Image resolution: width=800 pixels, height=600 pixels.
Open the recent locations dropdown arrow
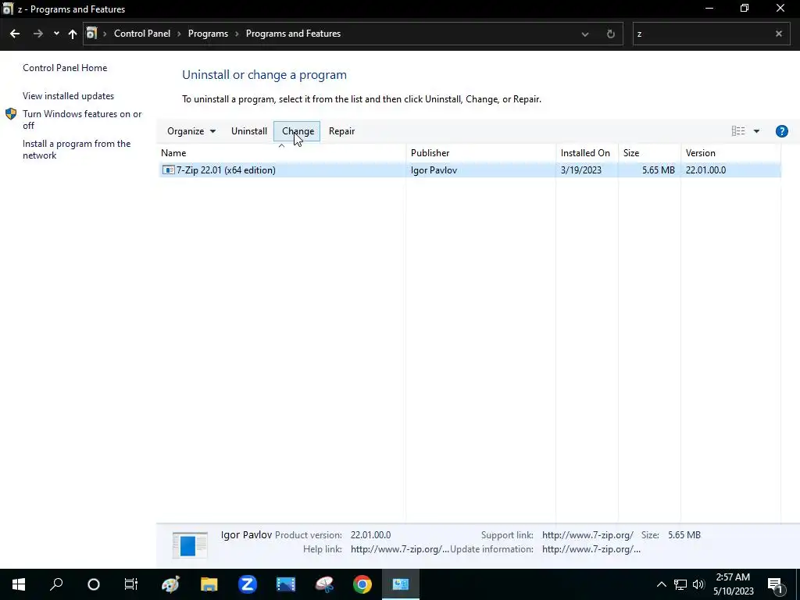click(56, 34)
